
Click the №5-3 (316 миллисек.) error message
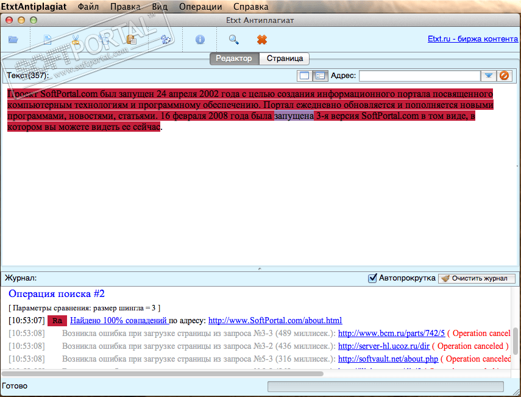click(x=199, y=359)
